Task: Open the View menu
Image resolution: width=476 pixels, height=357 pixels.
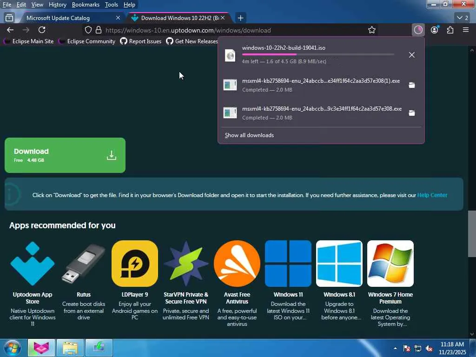Action: tap(37, 5)
